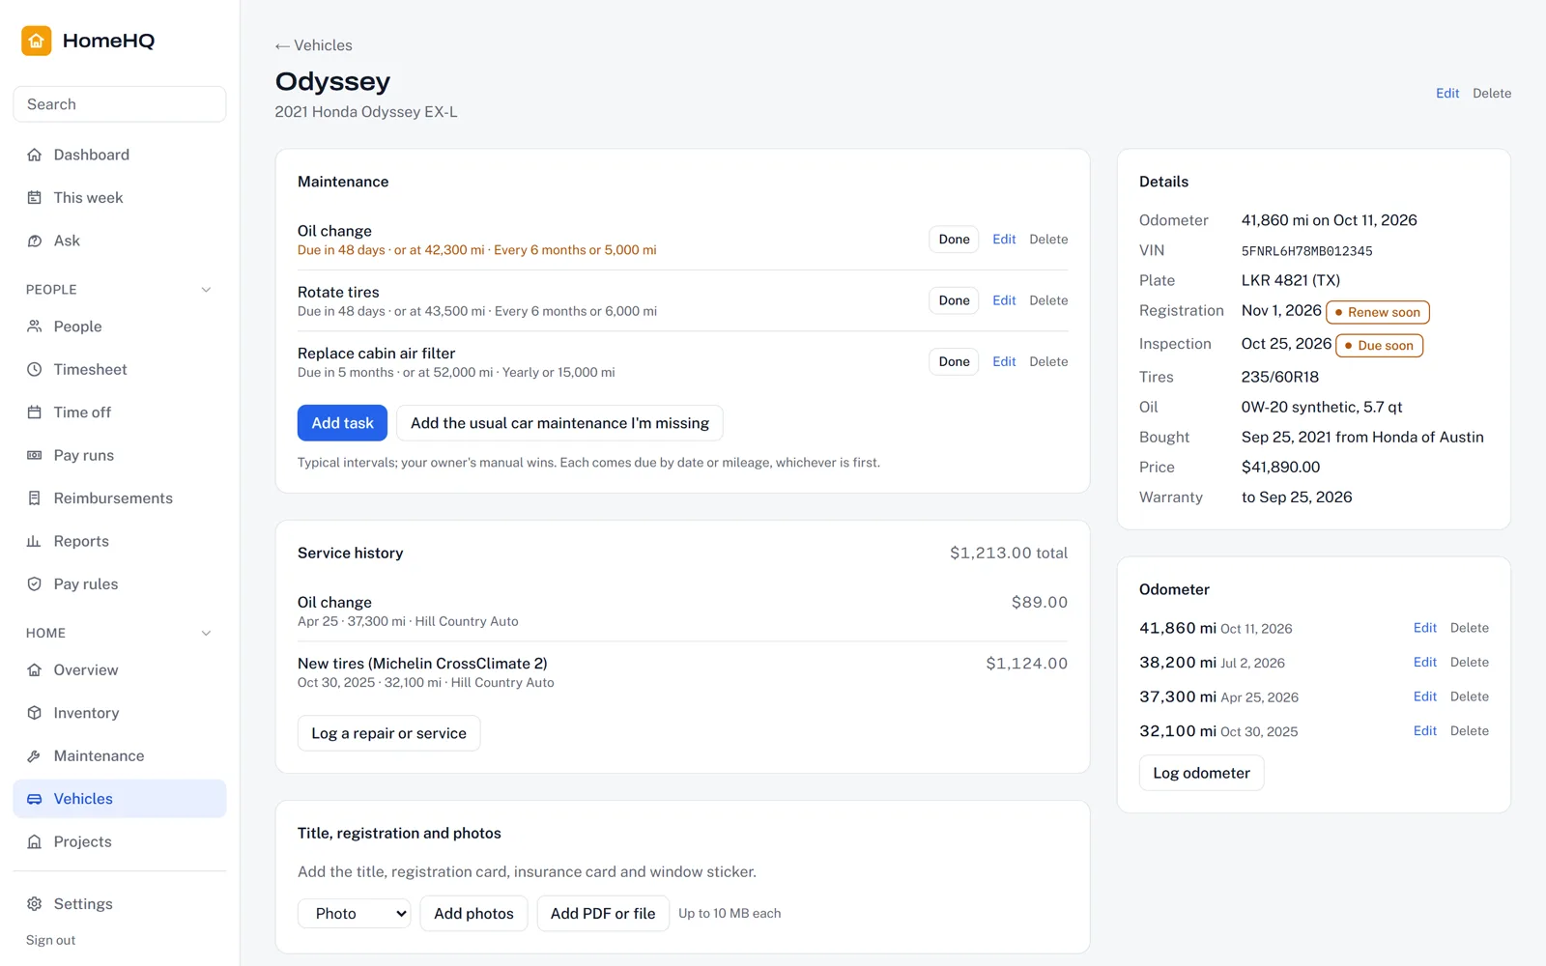The height and width of the screenshot is (966, 1546).
Task: Click the Maintenance wrench icon
Action: [35, 755]
